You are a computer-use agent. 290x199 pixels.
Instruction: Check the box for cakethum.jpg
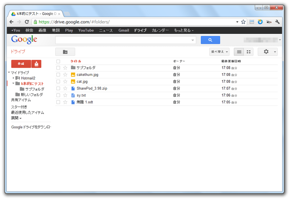tap(58, 75)
